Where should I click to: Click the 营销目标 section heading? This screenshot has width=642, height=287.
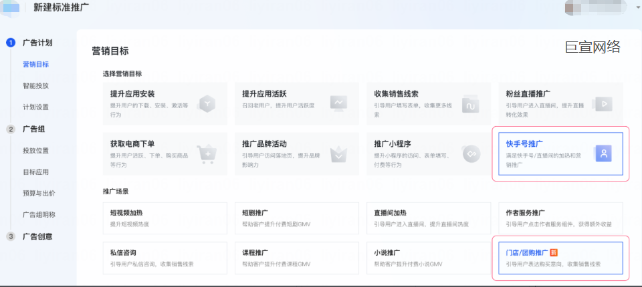(x=110, y=51)
